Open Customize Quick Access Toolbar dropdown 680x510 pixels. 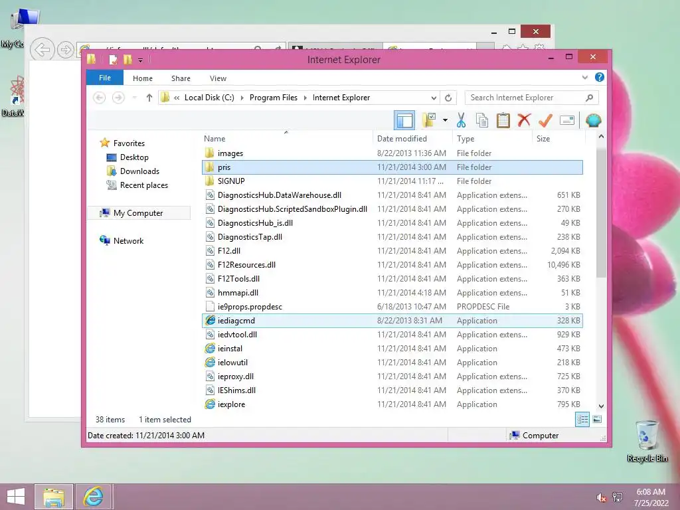141,60
